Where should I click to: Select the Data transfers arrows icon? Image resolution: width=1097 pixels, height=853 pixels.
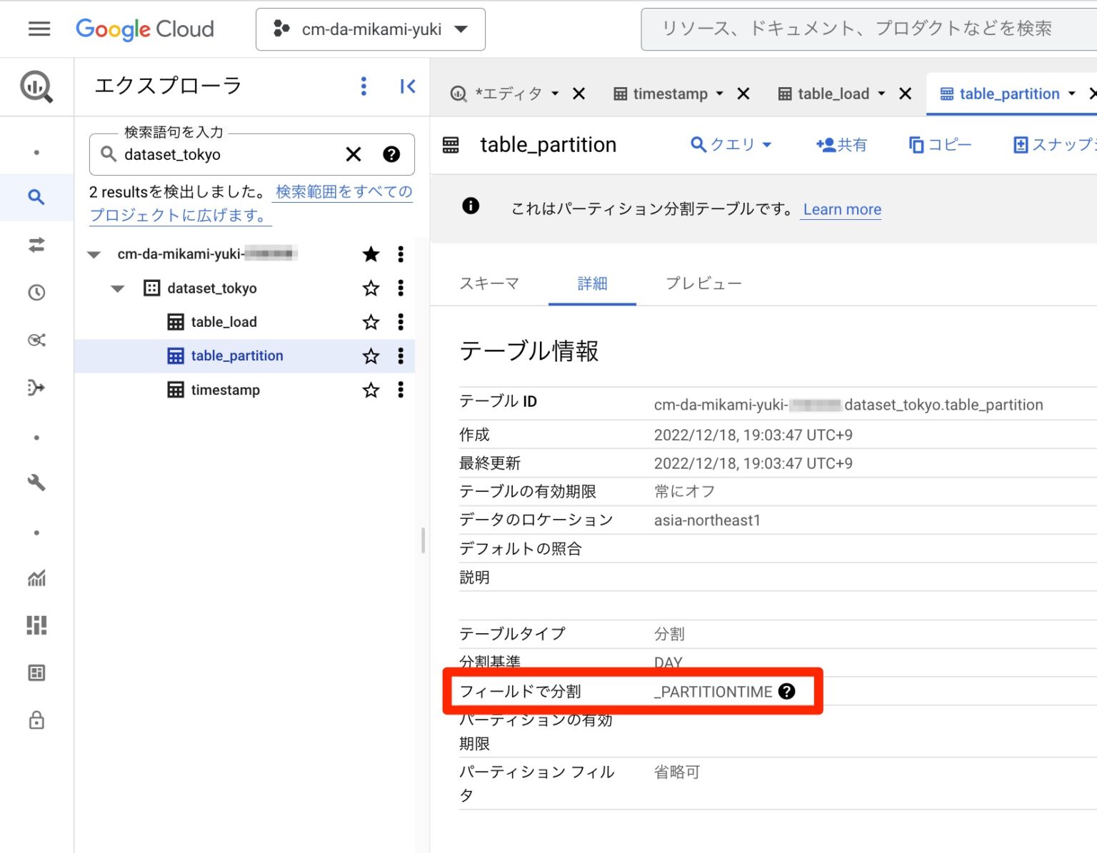tap(36, 245)
